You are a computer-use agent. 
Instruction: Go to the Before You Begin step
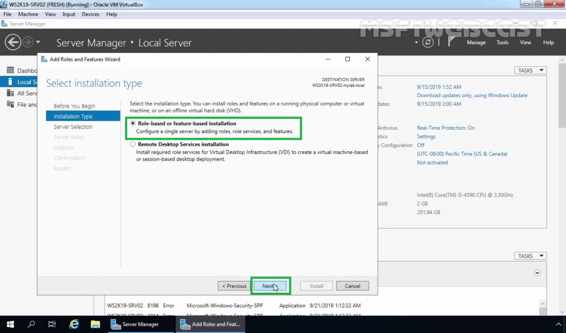pos(75,105)
